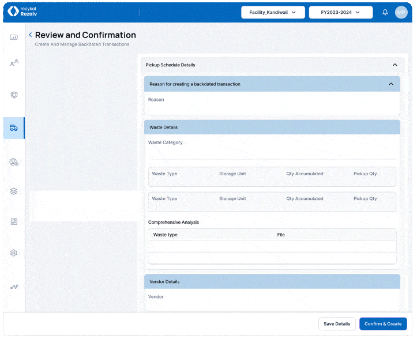The width and height of the screenshot is (417, 339).
Task: Click the stacked layers icon in sidebar
Action: pos(14,191)
